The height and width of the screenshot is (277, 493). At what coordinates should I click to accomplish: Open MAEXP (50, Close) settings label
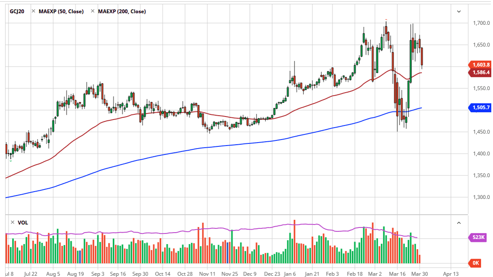(x=61, y=12)
